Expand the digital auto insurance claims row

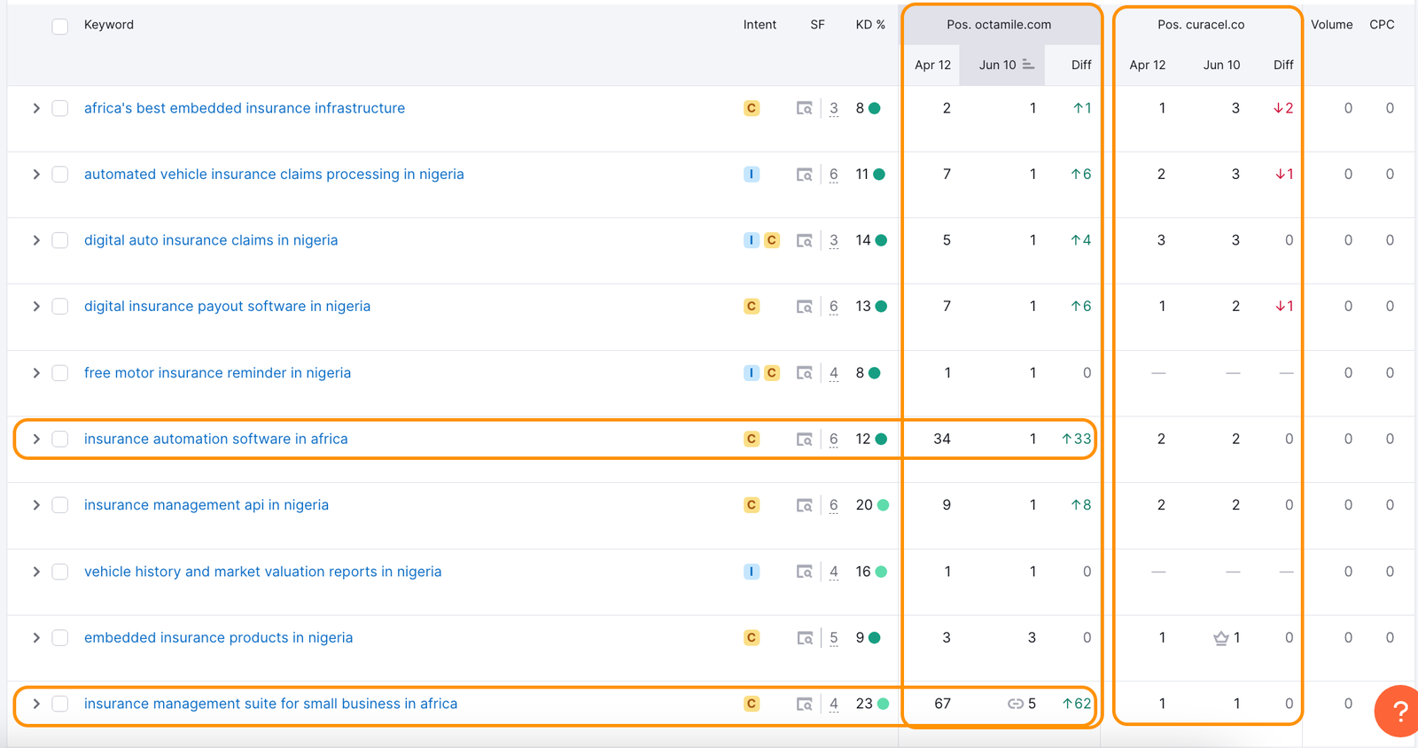36,240
